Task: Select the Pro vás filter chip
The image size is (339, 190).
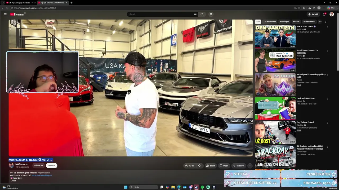Action: pyautogui.click(x=296, y=22)
